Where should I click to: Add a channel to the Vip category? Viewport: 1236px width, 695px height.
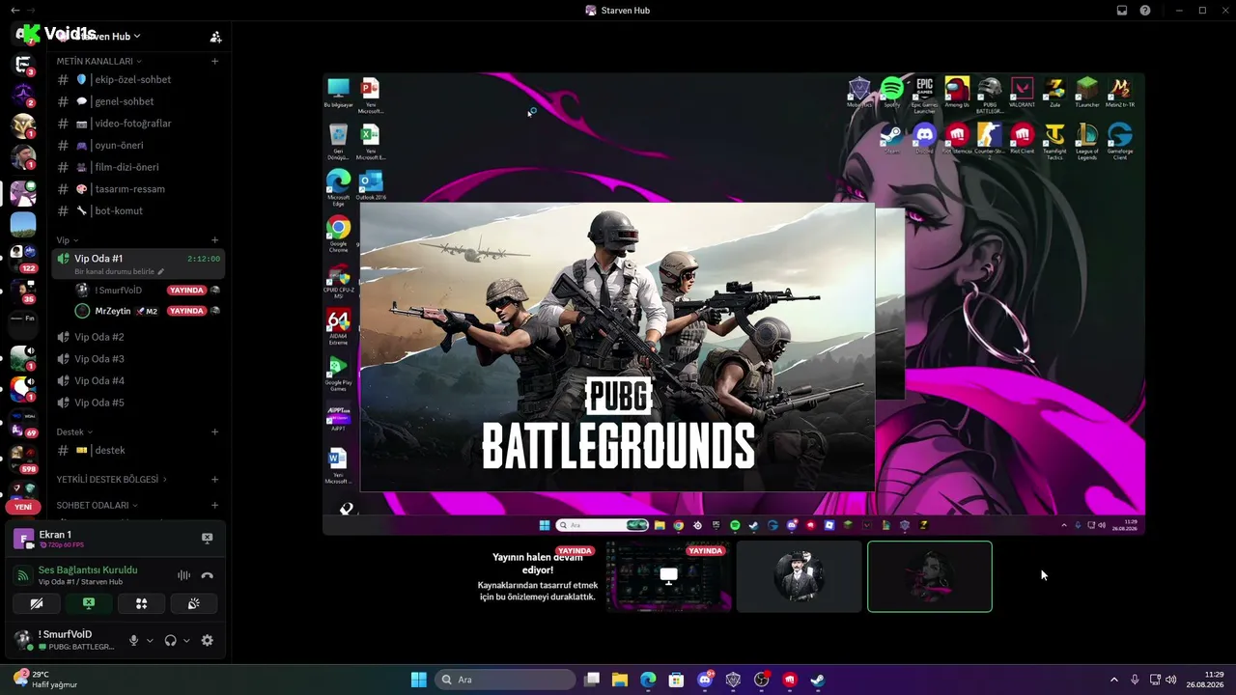coord(214,240)
